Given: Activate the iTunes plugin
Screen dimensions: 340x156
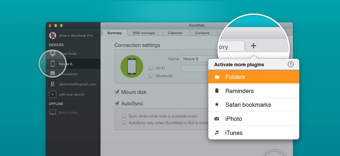Looking at the screenshot, I should (x=254, y=133).
